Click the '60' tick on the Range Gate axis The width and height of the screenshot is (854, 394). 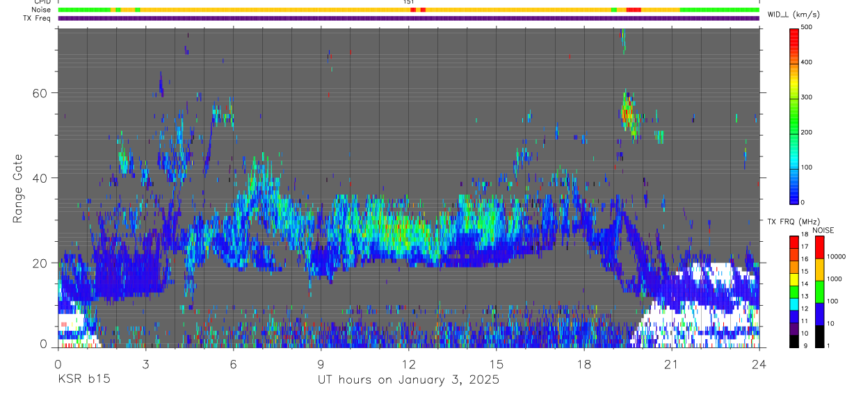[x=38, y=93]
